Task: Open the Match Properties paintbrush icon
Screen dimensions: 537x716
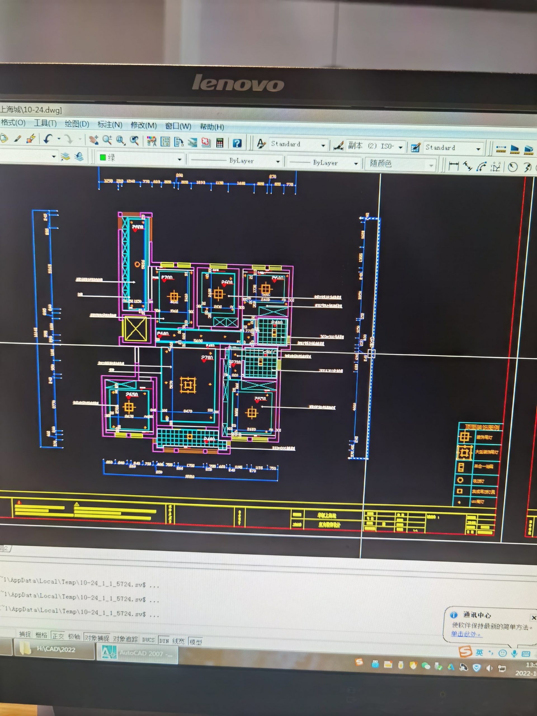Action: pos(17,139)
